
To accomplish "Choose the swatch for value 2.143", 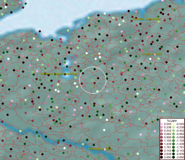I will tap(162, 151).
